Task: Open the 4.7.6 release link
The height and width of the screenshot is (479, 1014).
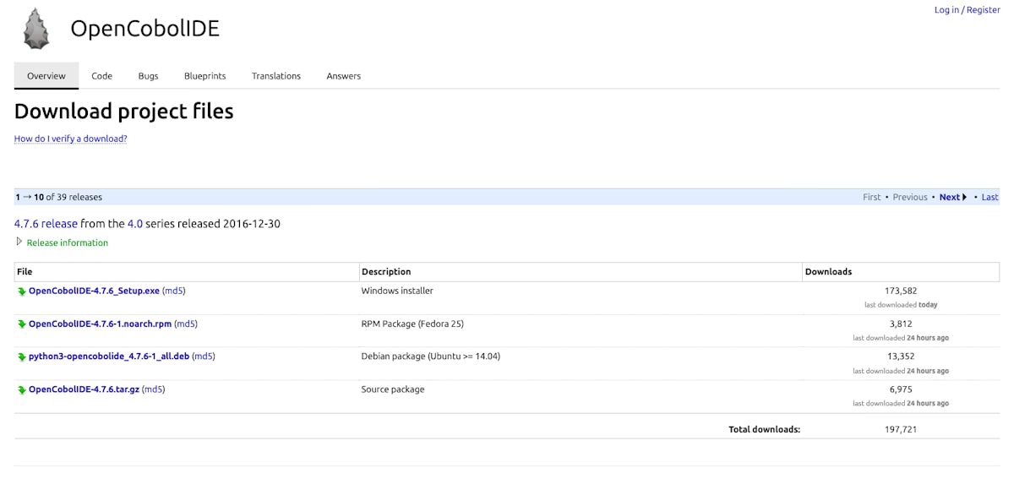Action: tap(46, 224)
